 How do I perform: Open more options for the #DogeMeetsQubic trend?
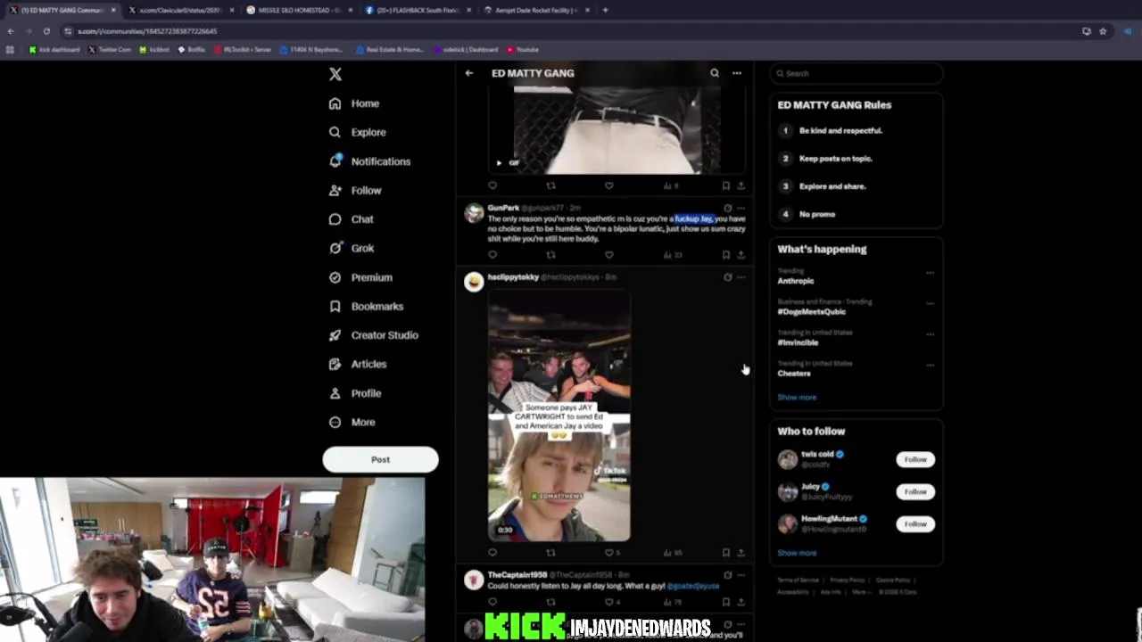931,303
